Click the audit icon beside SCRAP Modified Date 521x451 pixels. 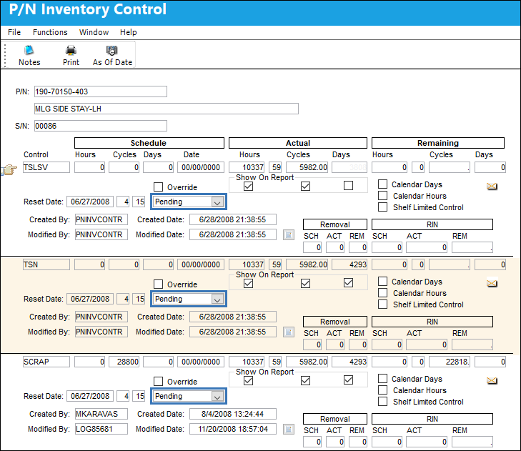click(x=289, y=429)
